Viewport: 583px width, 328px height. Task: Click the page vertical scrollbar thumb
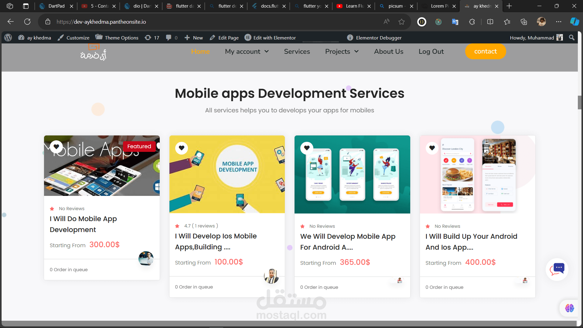click(580, 102)
